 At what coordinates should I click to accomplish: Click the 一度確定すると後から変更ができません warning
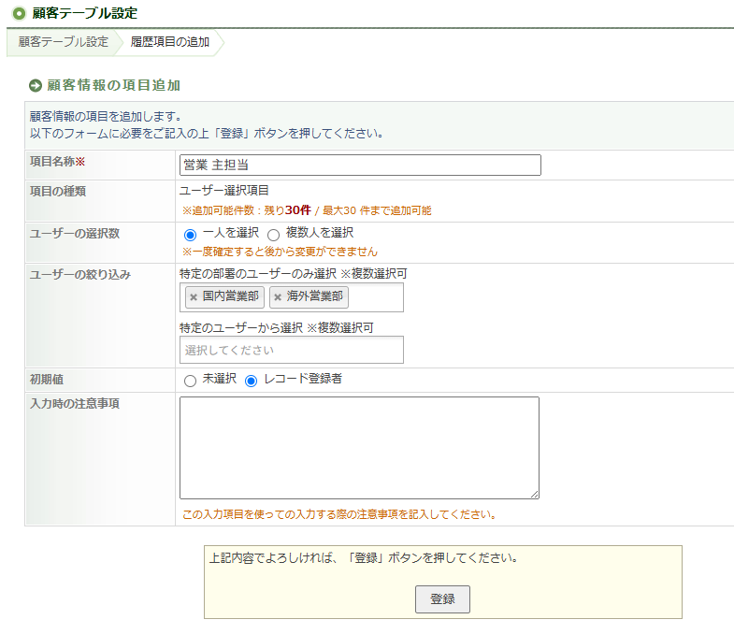pyautogui.click(x=280, y=252)
